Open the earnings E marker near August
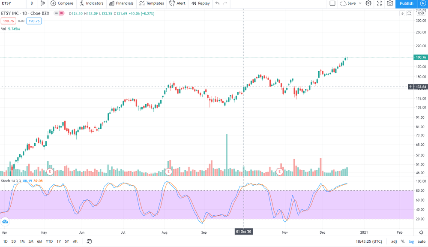 (x=168, y=172)
